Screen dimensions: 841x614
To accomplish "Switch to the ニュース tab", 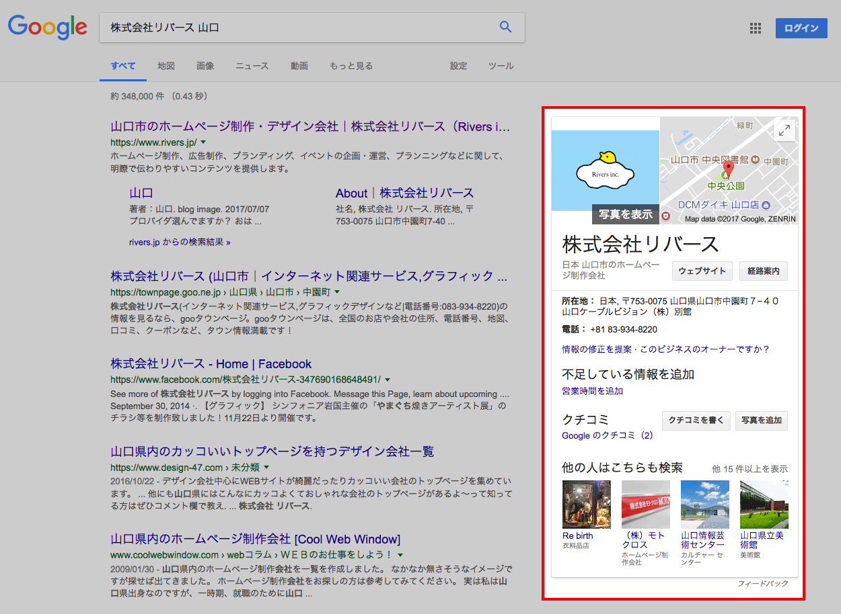I will click(x=252, y=66).
